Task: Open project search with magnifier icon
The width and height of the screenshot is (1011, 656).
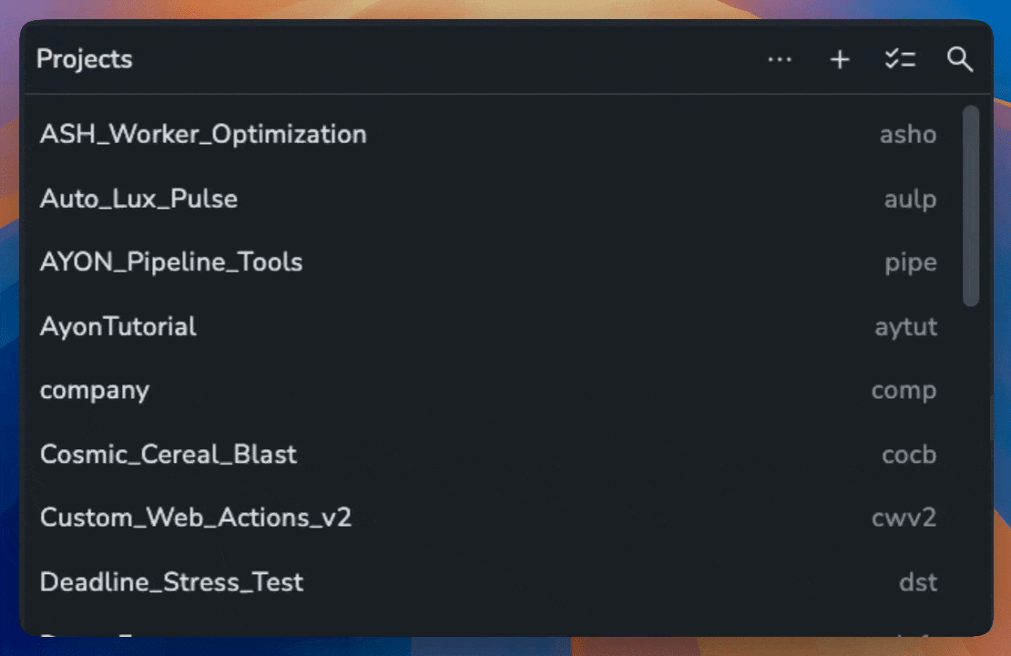Action: pos(960,60)
